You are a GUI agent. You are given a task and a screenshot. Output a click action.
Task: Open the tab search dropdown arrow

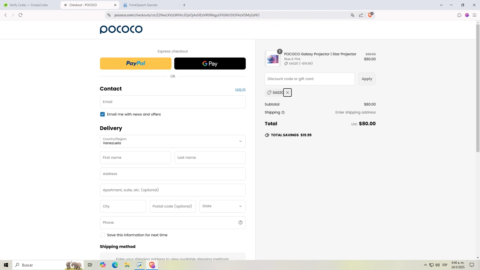pos(441,5)
